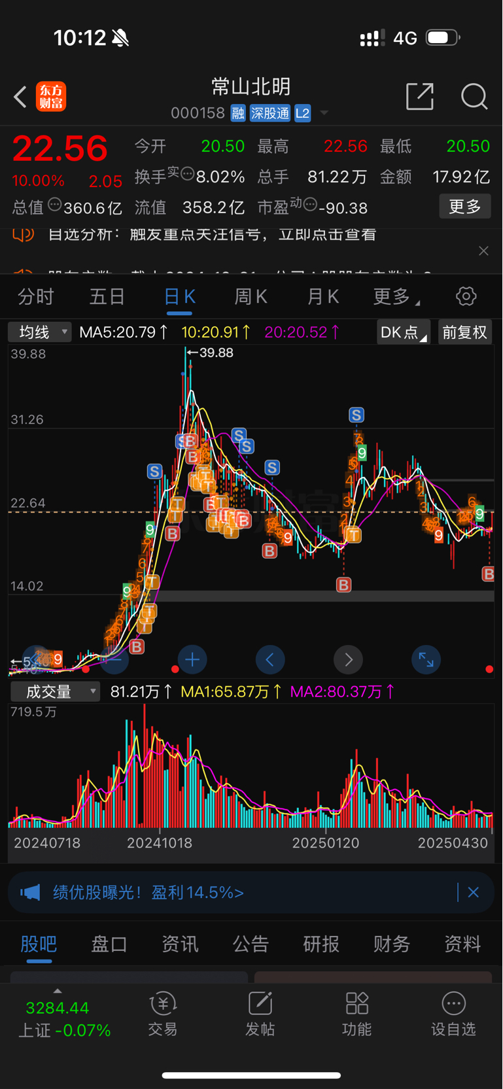Select the 盘口 tab

pos(109,944)
